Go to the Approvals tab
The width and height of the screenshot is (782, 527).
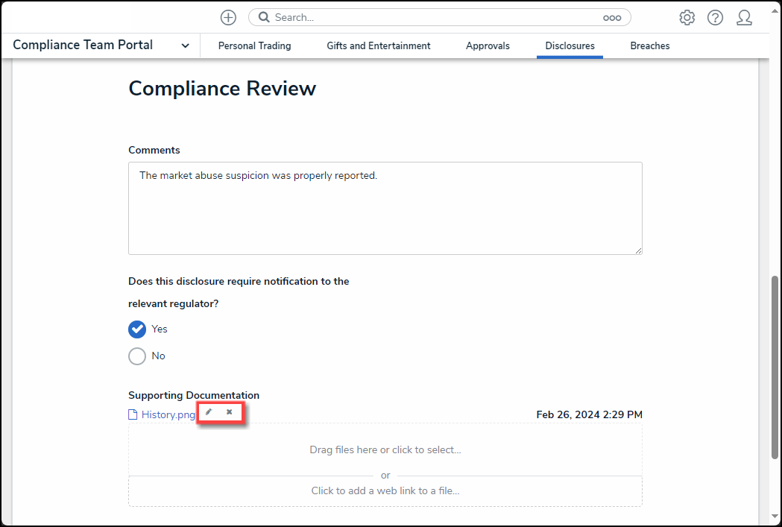[488, 45]
